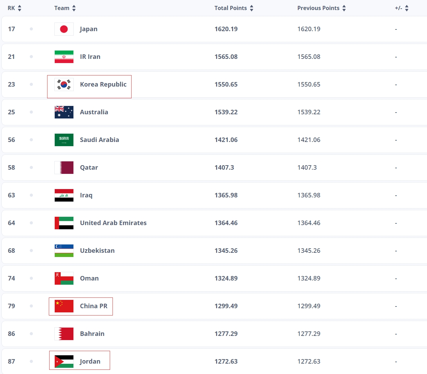Click the Qatar flag icon
The height and width of the screenshot is (374, 427).
pyautogui.click(x=64, y=168)
